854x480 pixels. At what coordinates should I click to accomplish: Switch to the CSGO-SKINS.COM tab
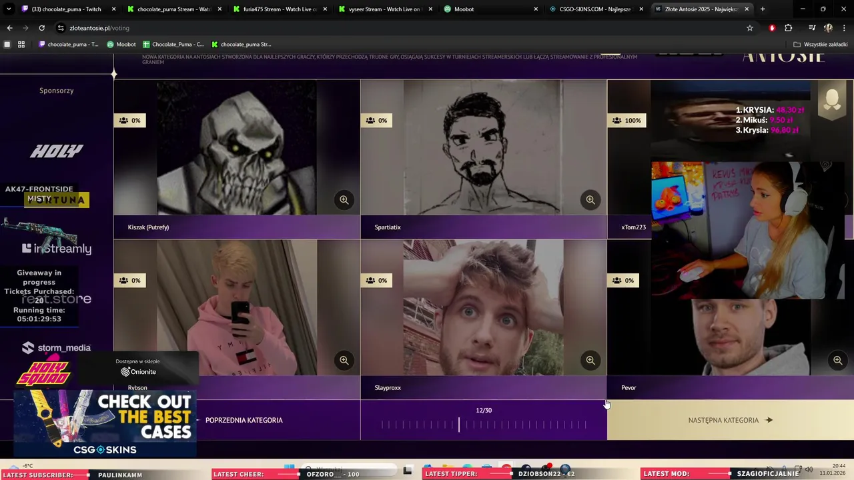point(595,9)
